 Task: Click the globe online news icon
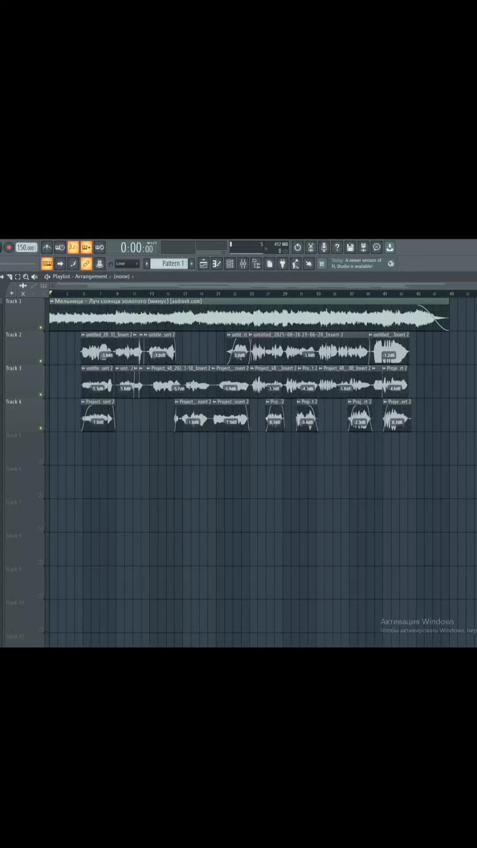pos(391,264)
